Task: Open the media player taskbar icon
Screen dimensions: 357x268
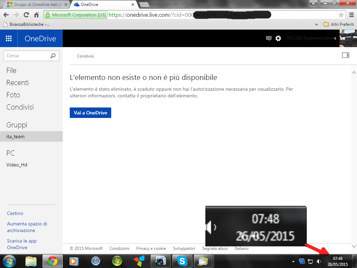Action: coord(74,261)
